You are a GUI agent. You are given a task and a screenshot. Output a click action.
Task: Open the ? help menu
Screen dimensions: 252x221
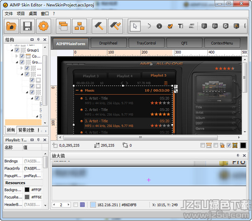click(x=54, y=14)
